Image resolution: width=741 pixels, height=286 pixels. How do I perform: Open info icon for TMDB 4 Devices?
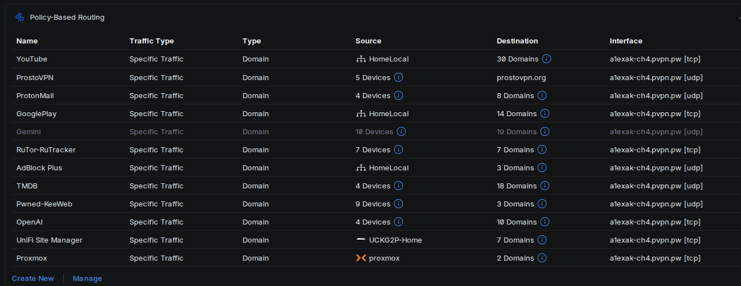point(398,186)
